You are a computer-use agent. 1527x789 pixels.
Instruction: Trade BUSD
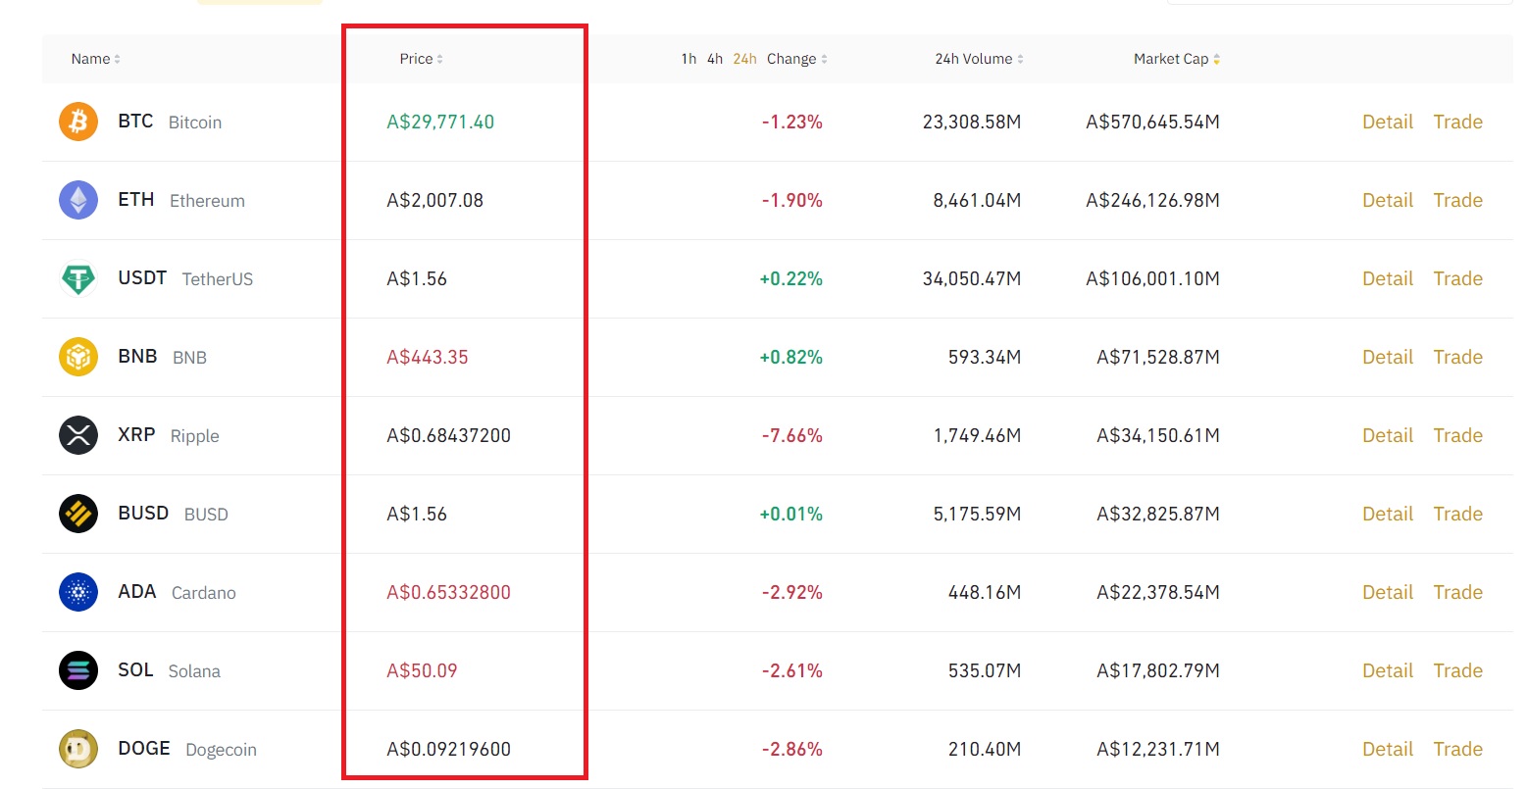(x=1457, y=514)
